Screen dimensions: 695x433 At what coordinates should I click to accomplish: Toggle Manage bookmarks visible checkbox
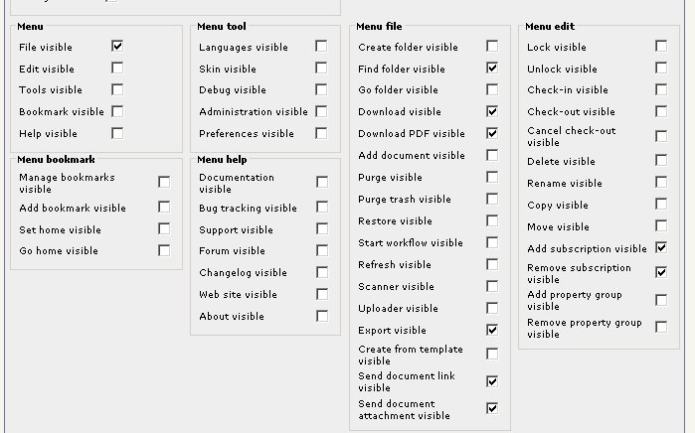pyautogui.click(x=164, y=182)
